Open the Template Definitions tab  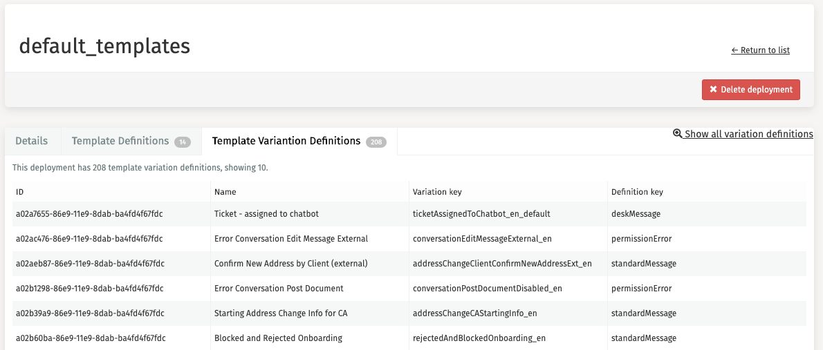click(x=120, y=141)
